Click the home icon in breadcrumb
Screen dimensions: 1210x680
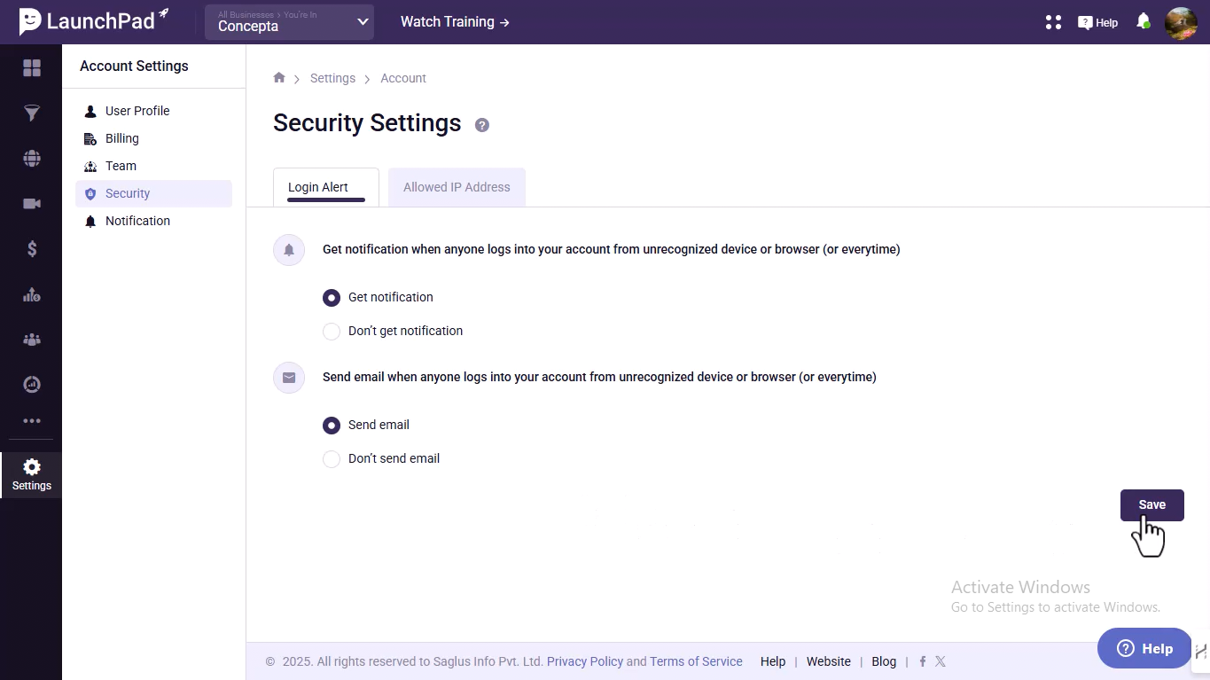click(279, 78)
